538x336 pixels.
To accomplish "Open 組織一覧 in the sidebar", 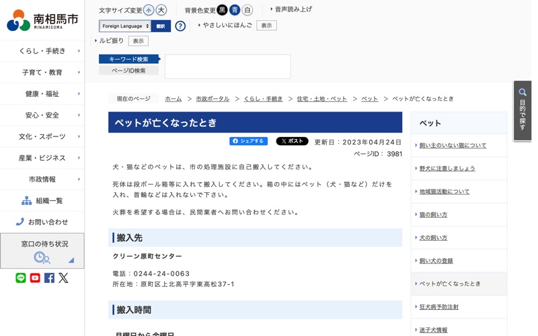I will [x=42, y=200].
